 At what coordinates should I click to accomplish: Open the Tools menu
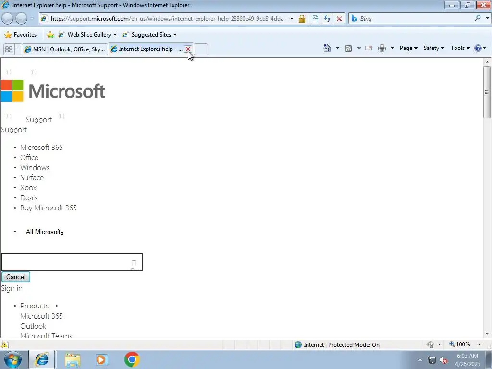coord(460,48)
